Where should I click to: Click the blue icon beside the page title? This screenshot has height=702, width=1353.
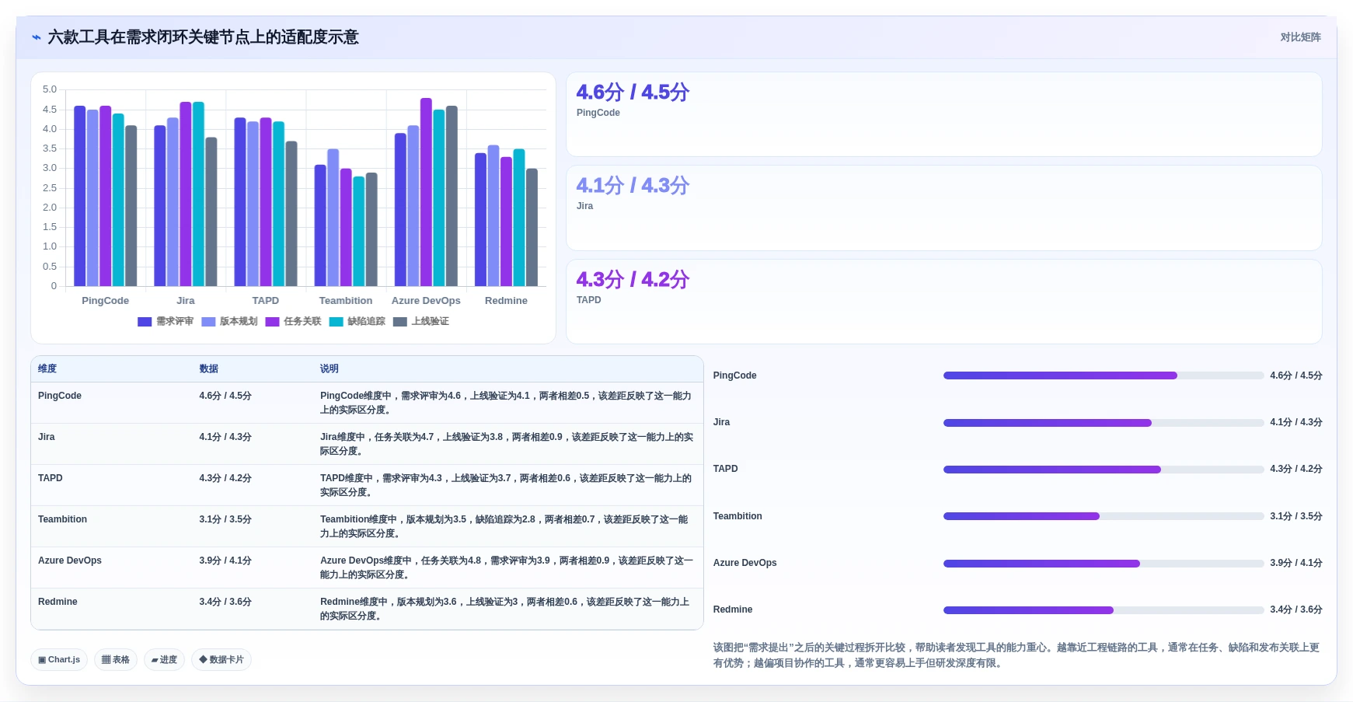[36, 37]
